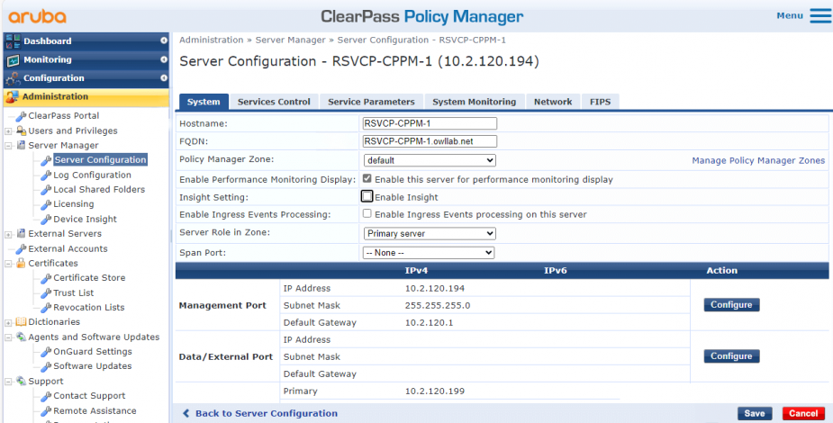Switch to the Service Parameters tab
833x423 pixels.
tap(371, 102)
